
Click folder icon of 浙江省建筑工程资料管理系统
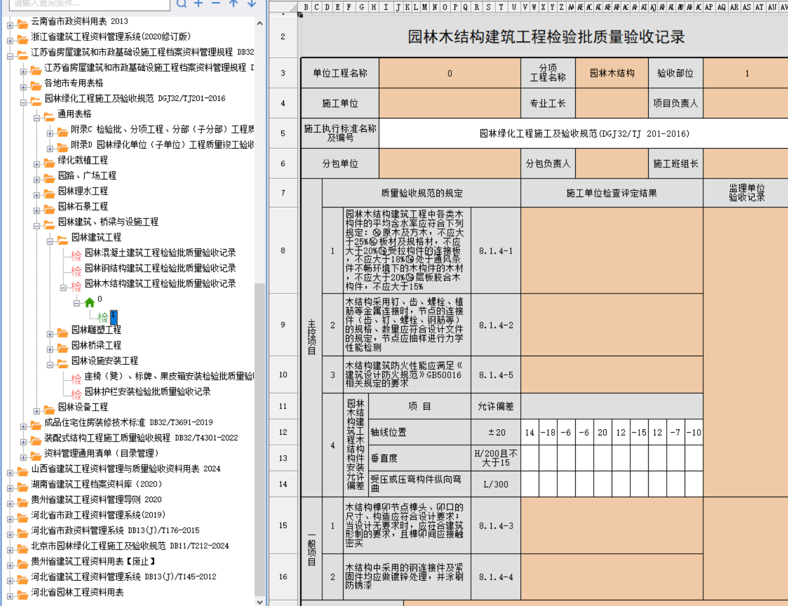point(22,39)
